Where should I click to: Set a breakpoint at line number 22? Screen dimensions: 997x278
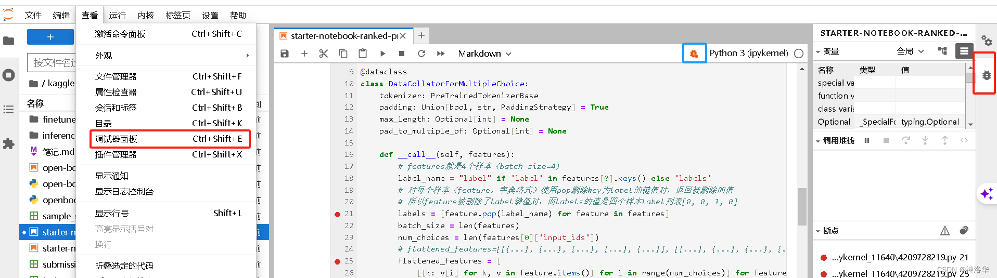click(349, 226)
